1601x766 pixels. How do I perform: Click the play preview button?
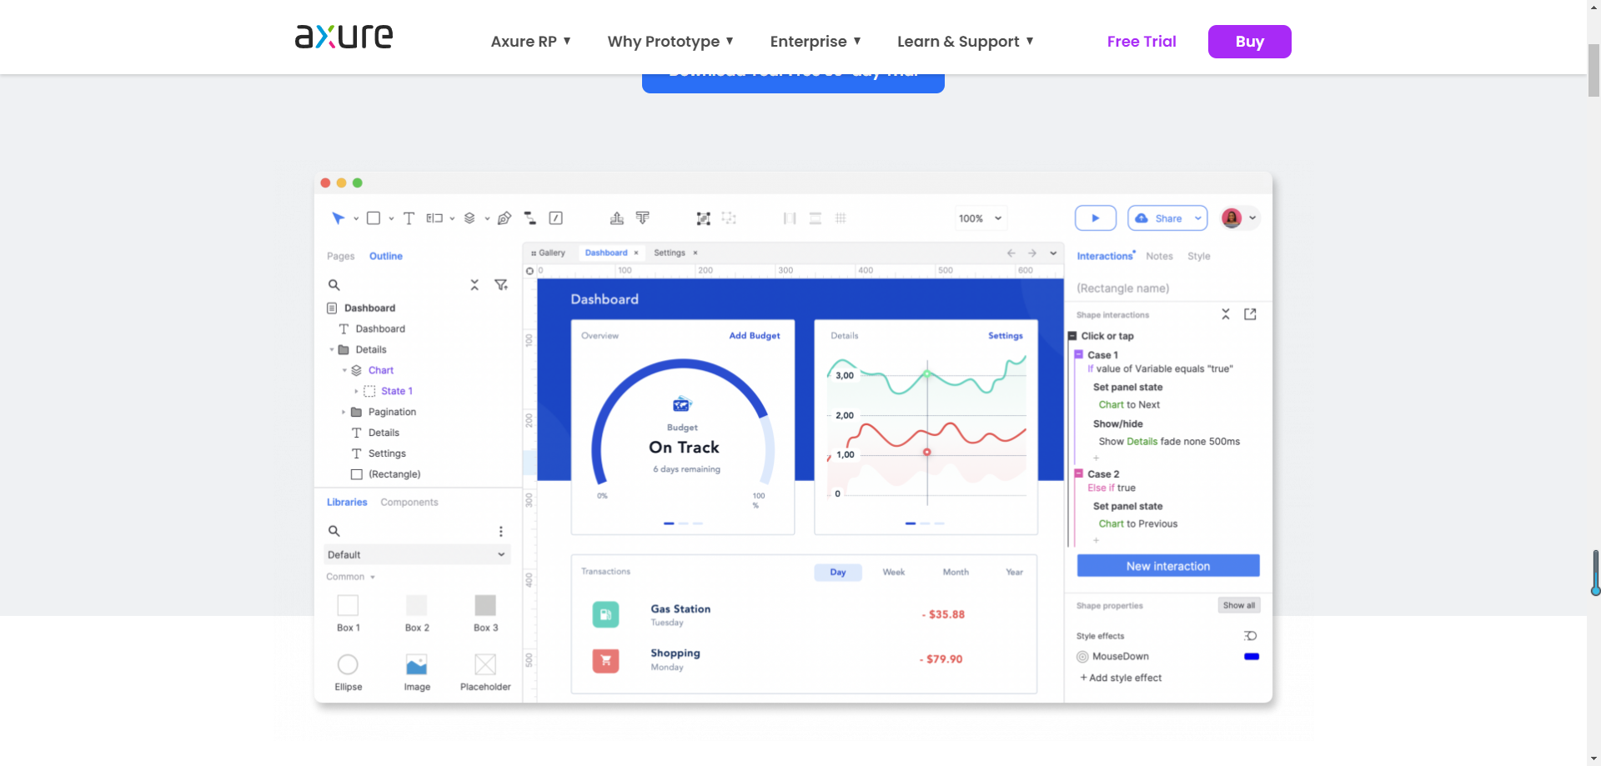coord(1096,218)
